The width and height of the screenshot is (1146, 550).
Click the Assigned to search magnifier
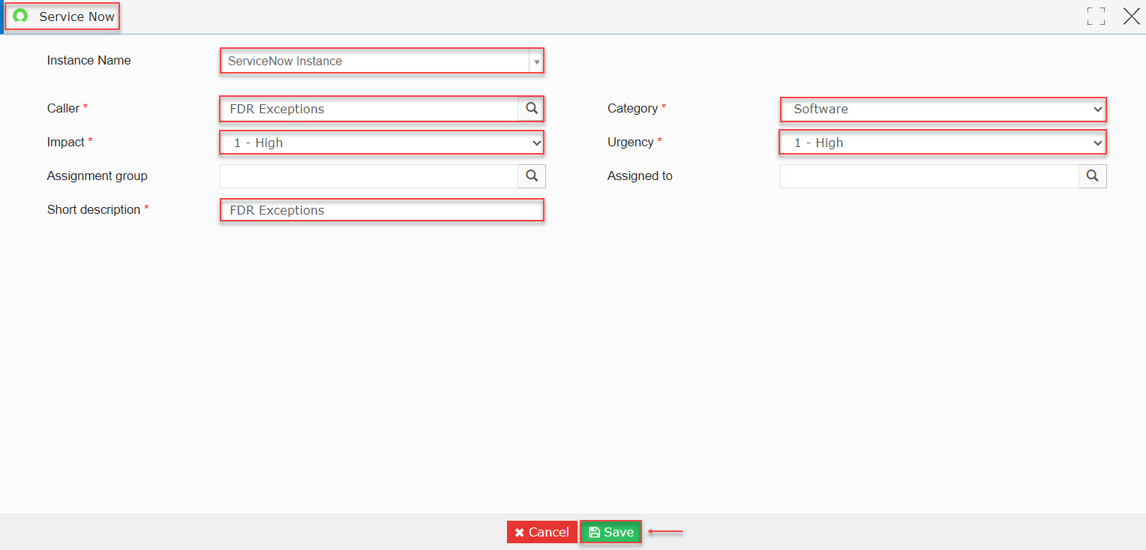pyautogui.click(x=1093, y=176)
